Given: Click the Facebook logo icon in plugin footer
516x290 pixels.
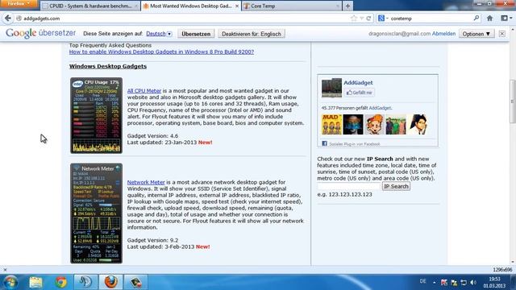Looking at the screenshot, I should point(324,143).
